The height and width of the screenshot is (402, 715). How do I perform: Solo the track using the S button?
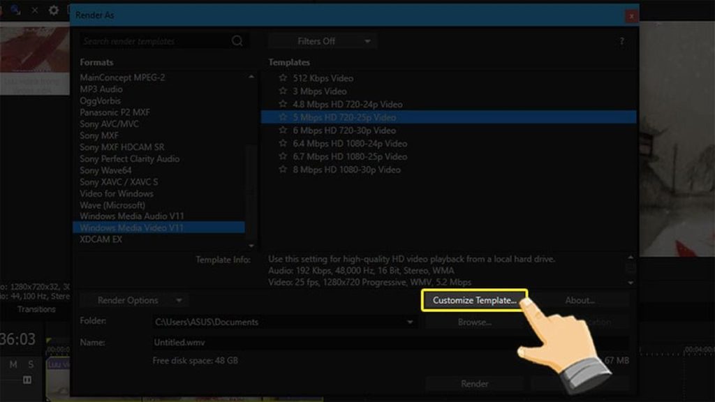coord(31,364)
